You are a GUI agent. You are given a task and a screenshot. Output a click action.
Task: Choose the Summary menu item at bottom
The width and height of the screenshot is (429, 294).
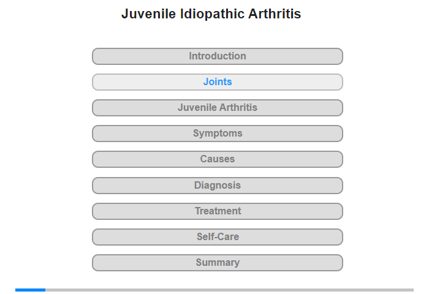[217, 263]
